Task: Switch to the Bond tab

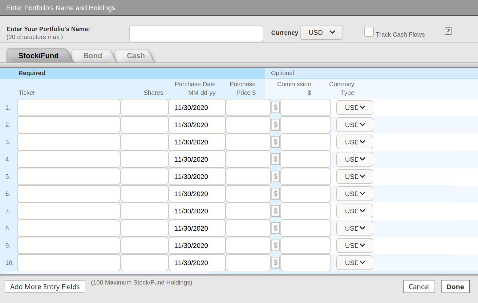Action: [93, 56]
